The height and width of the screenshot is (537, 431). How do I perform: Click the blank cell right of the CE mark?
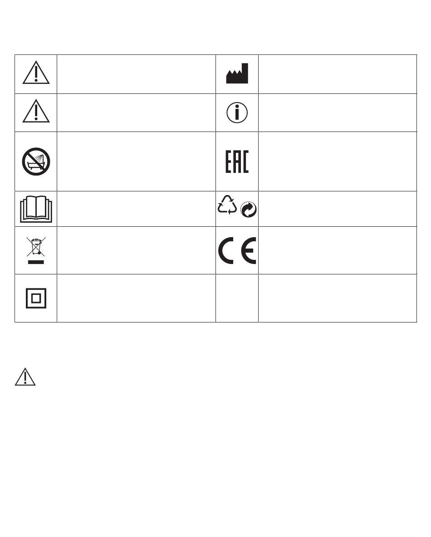[x=337, y=250]
